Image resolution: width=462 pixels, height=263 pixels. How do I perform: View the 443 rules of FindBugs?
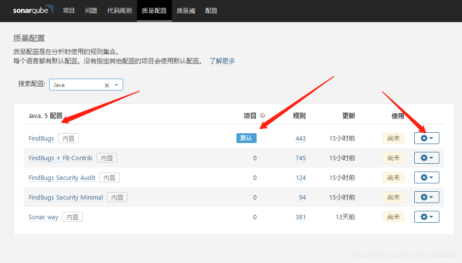300,138
